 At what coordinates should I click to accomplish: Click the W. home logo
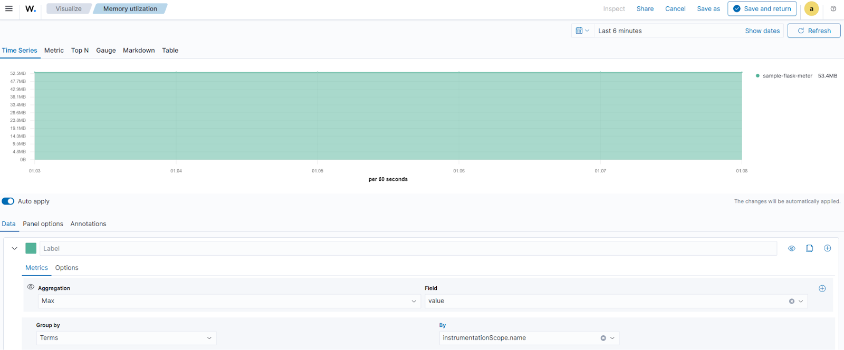coord(31,8)
